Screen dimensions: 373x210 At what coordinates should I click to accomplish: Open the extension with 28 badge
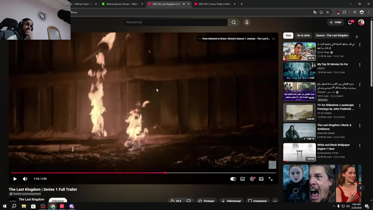point(337,12)
